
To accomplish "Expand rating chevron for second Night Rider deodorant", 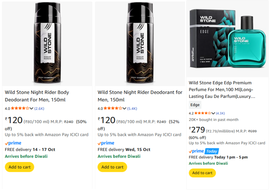I will [x=124, y=109].
